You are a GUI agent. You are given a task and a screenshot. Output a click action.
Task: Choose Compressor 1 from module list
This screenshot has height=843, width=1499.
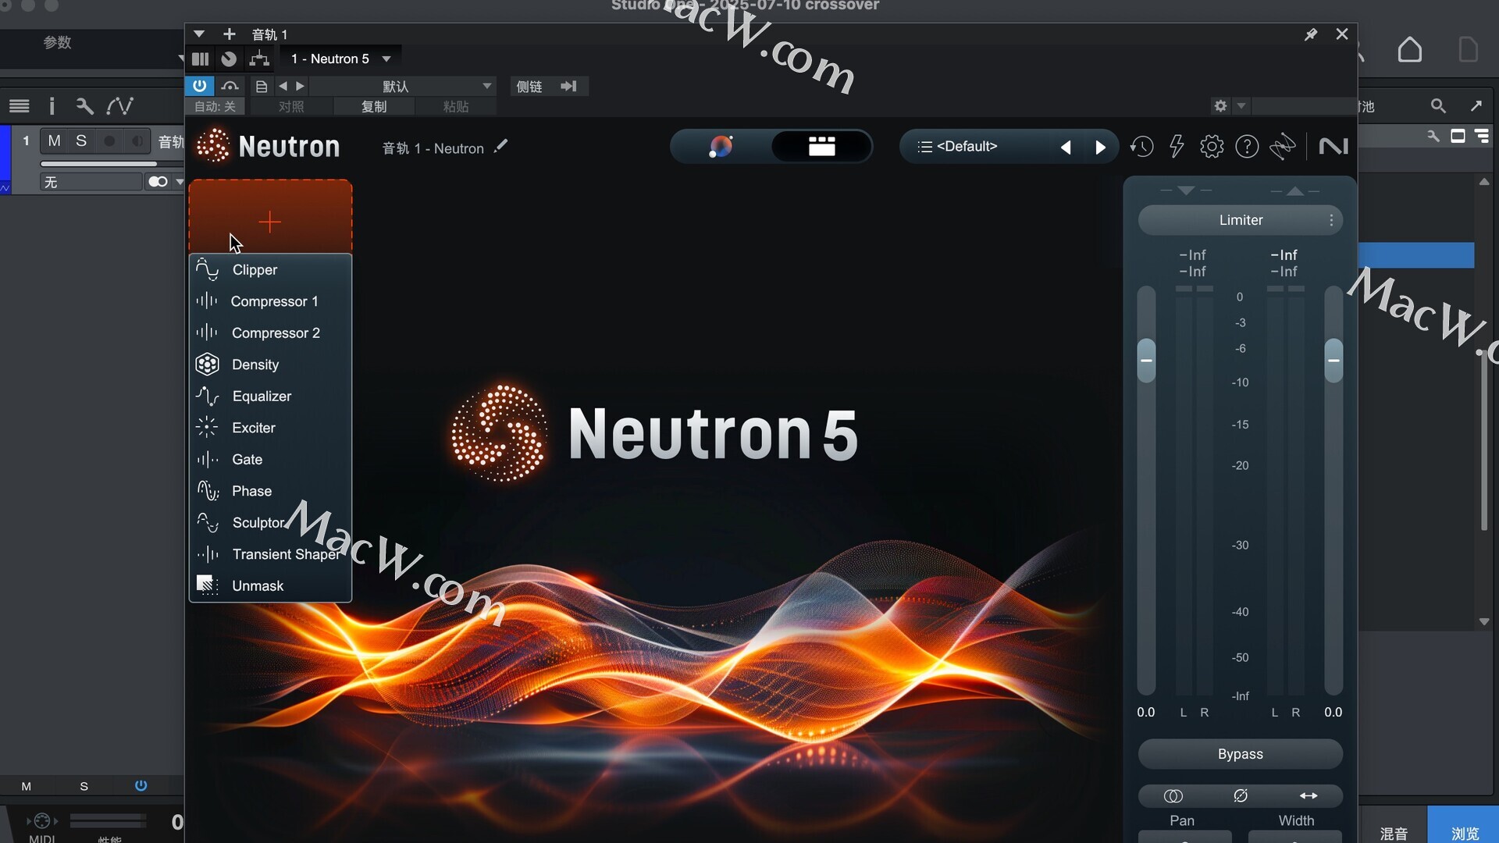[x=270, y=301]
